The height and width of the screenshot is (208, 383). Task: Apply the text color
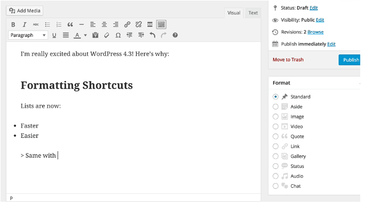coord(77,35)
